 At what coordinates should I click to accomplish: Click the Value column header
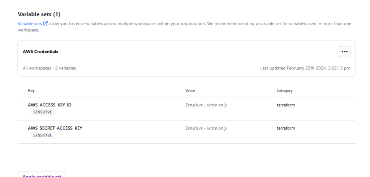click(190, 90)
